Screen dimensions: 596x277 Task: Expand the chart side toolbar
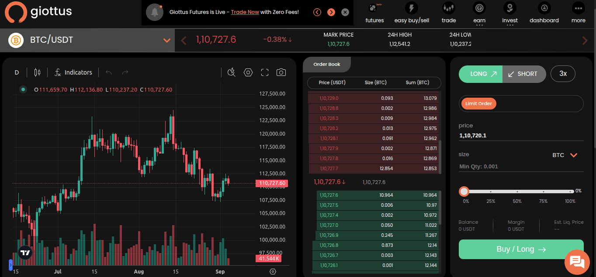coord(10,265)
